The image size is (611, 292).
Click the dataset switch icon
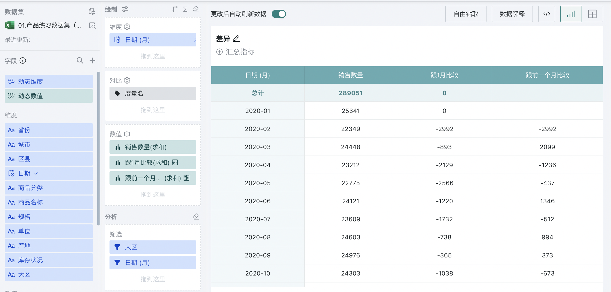pos(92,12)
